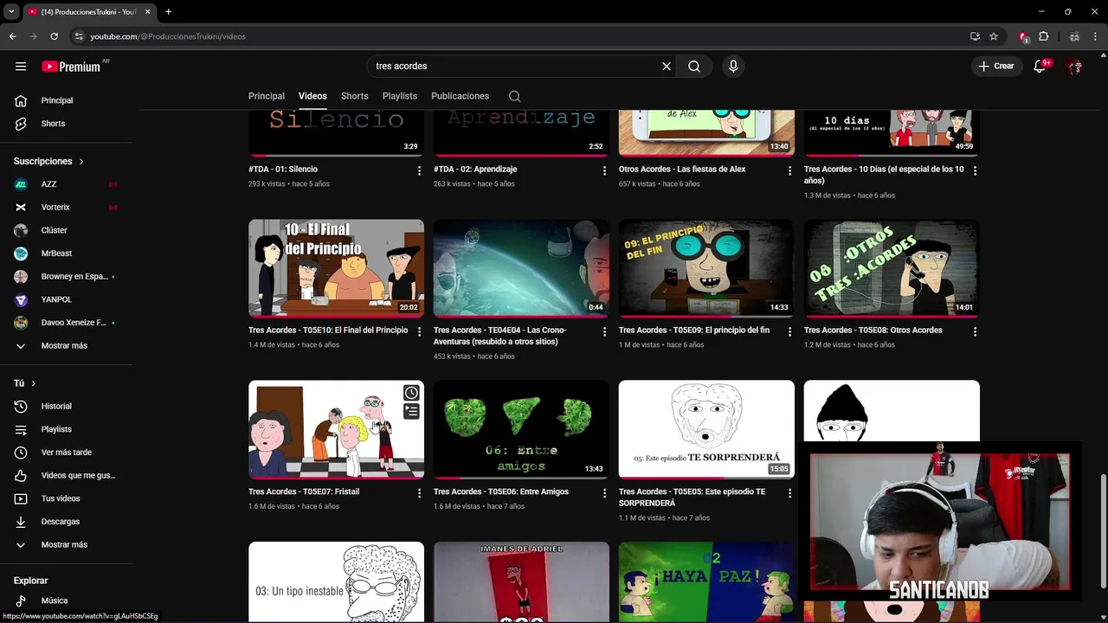Image resolution: width=1108 pixels, height=623 pixels.
Task: Go back in browser history
Action: tap(12, 36)
